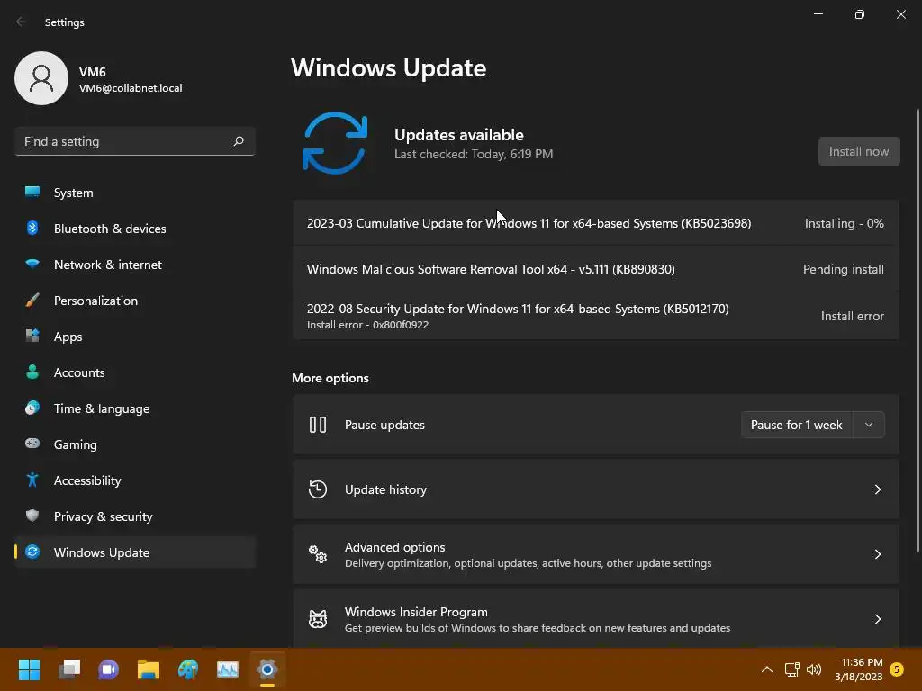Click the Bluetooth icon in sidebar
922x691 pixels.
point(32,228)
